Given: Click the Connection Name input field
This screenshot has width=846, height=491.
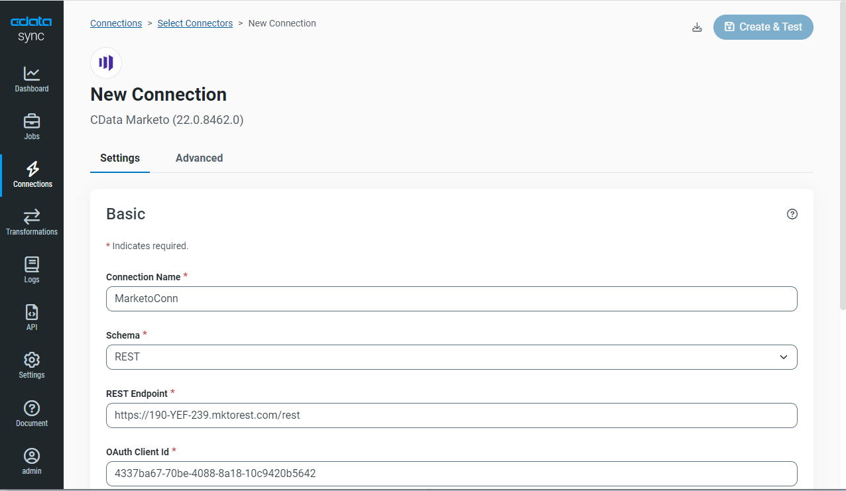Looking at the screenshot, I should [452, 299].
